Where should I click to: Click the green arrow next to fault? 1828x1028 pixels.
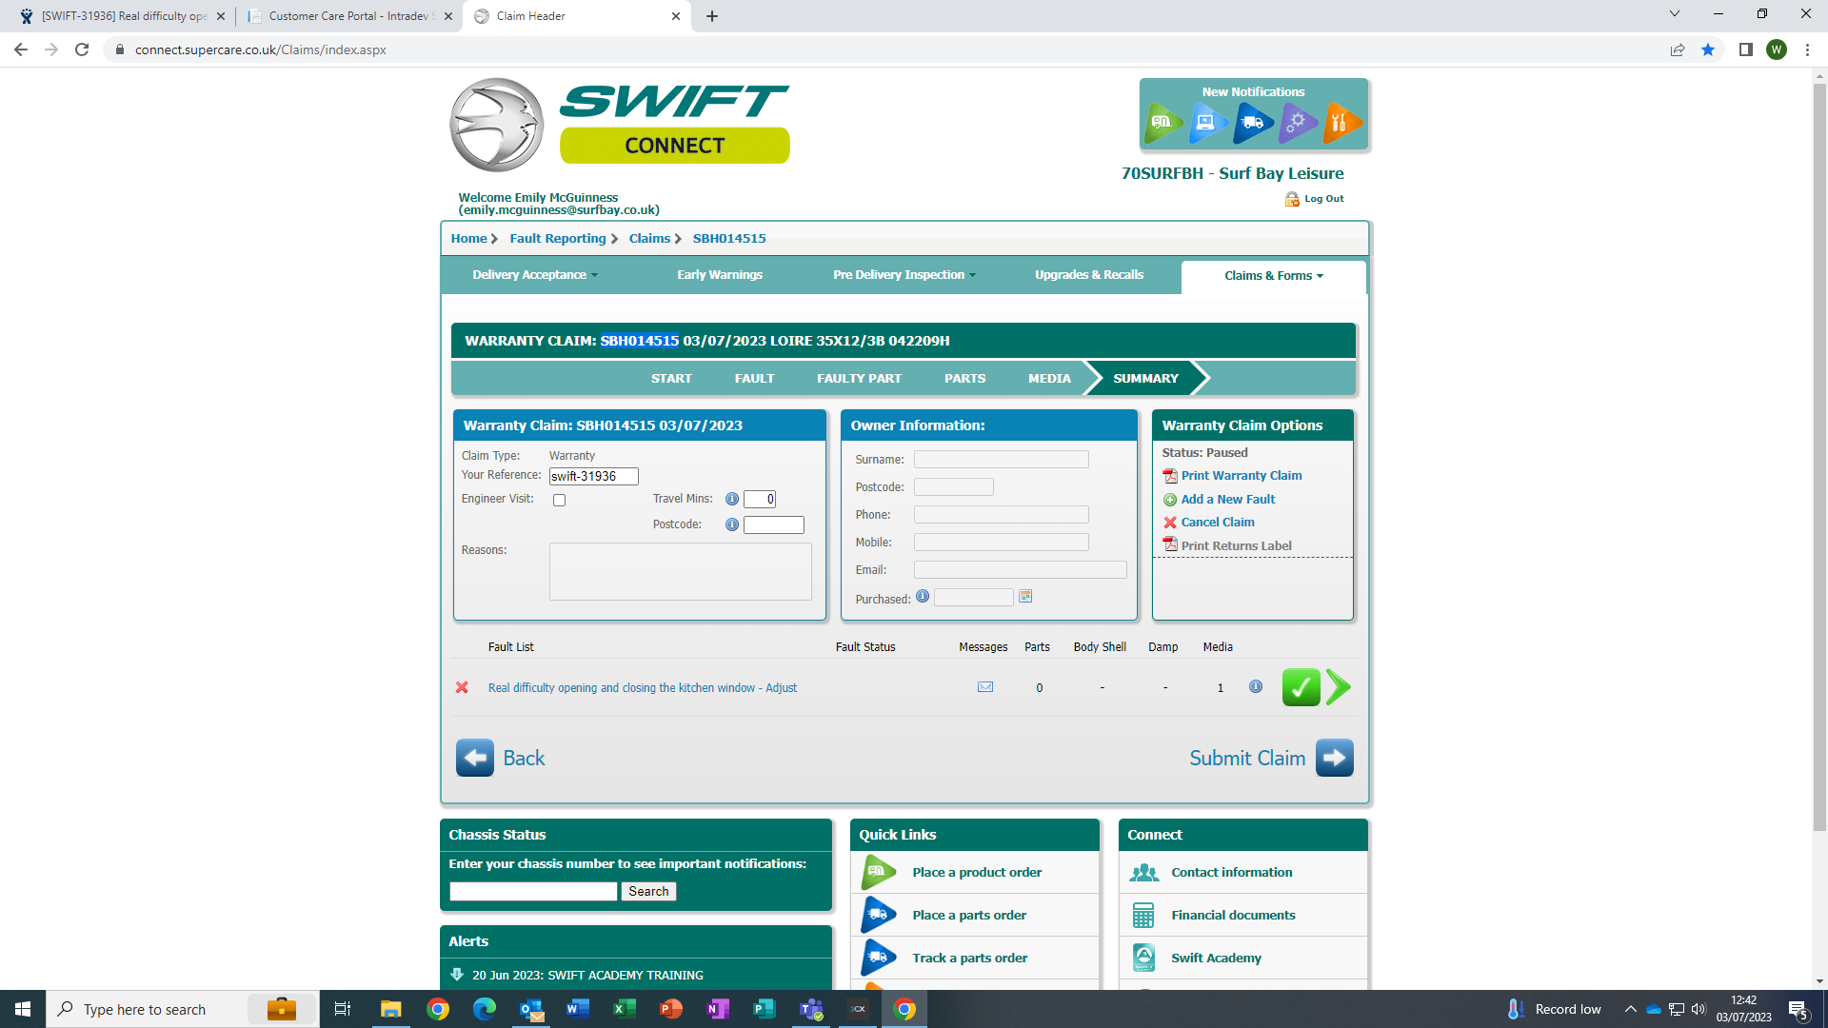click(x=1339, y=687)
